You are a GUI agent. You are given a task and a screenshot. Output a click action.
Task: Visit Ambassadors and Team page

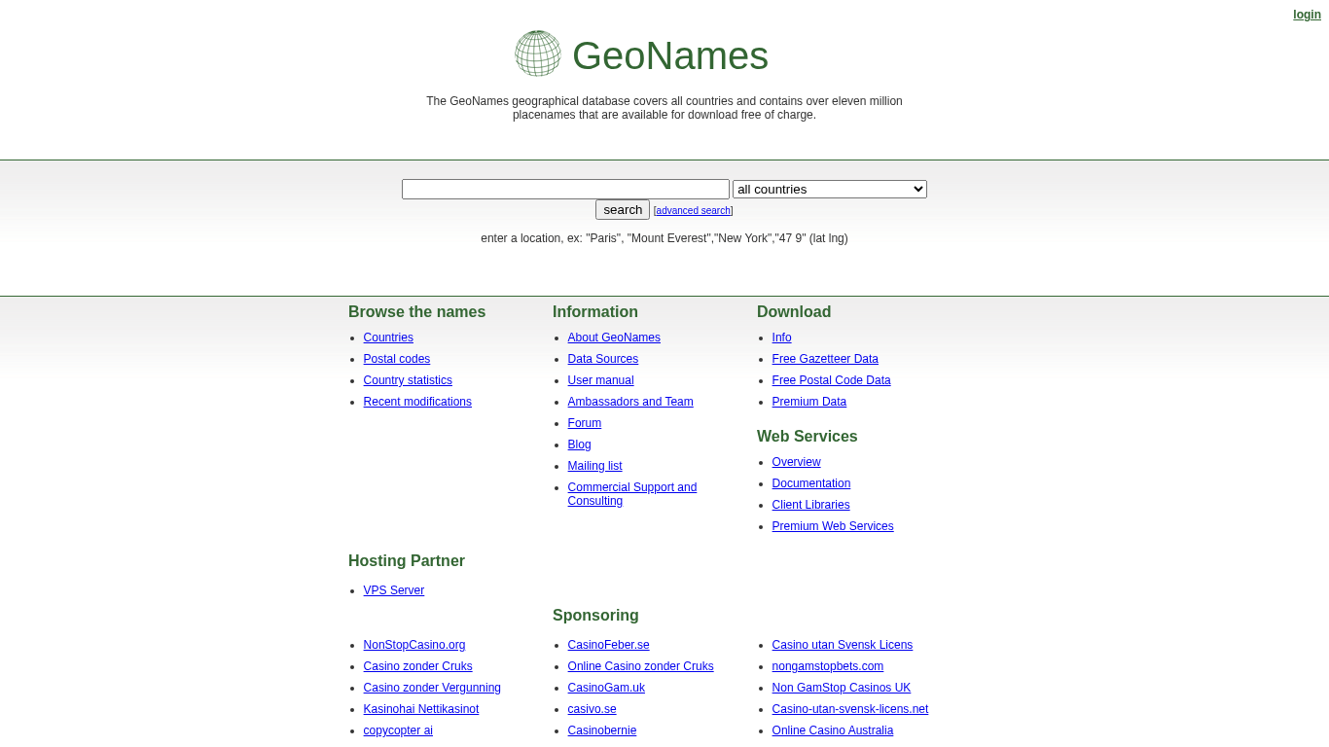pos(630,402)
